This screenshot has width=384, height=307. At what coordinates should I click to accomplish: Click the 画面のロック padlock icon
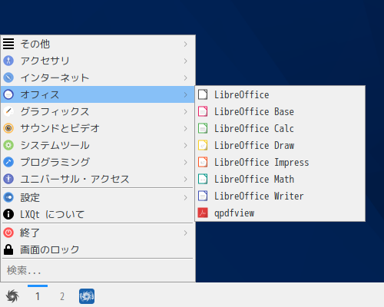coord(8,249)
